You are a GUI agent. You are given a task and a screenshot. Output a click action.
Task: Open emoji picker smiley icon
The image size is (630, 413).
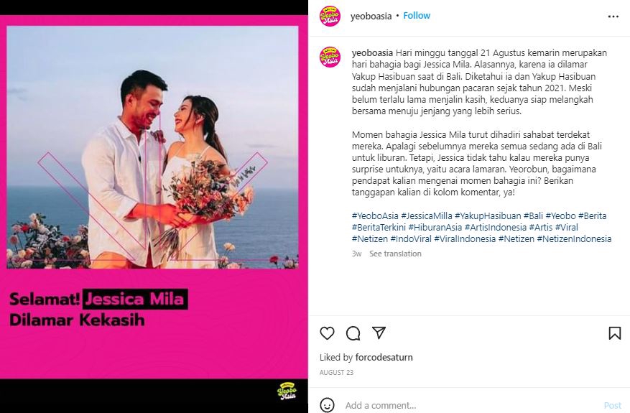tap(327, 405)
